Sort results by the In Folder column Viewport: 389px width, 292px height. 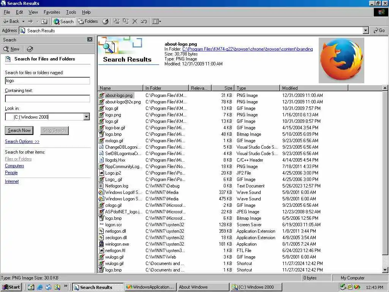166,88
